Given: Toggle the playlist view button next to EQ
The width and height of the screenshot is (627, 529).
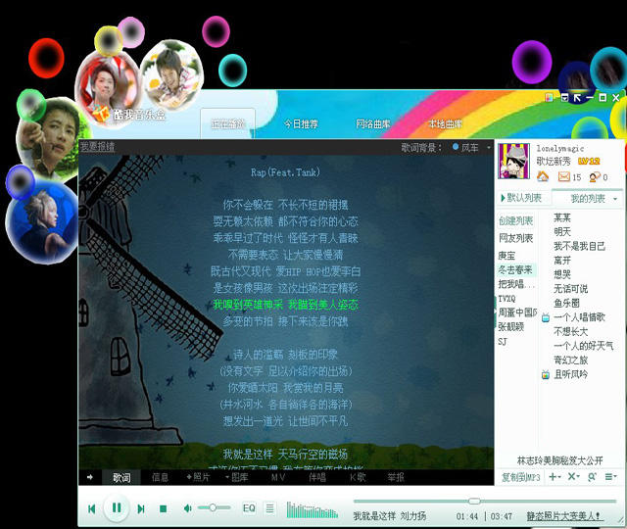Looking at the screenshot, I should (x=269, y=507).
